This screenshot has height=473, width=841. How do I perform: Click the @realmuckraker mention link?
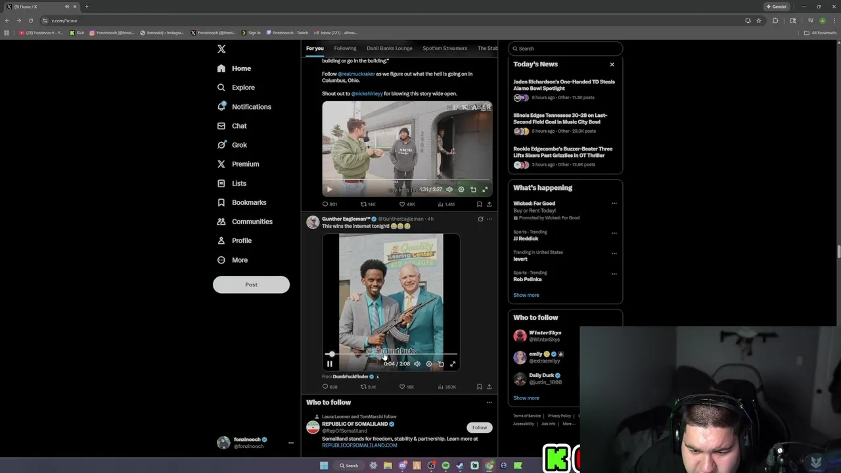tap(356, 74)
